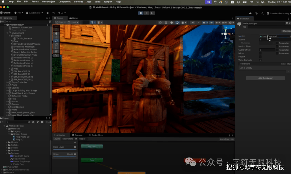
Task: Toggle the Write Defaults checkbox
Action: (260, 60)
